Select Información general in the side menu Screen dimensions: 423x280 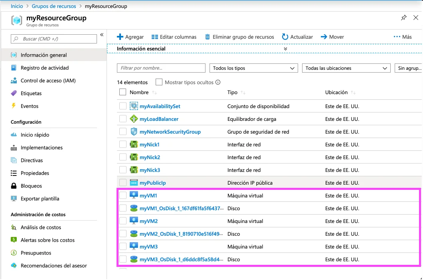pos(54,55)
